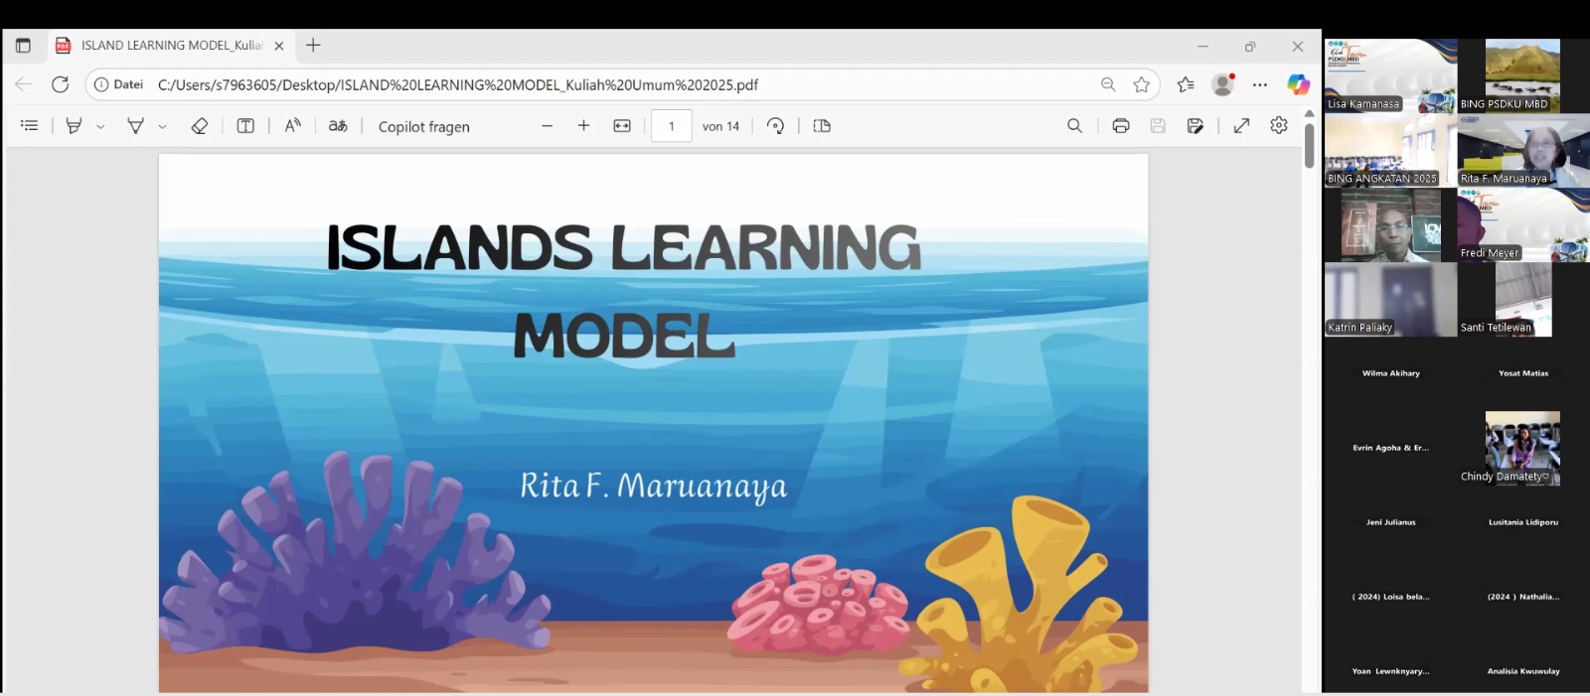Open PDF settings gear

point(1279,126)
